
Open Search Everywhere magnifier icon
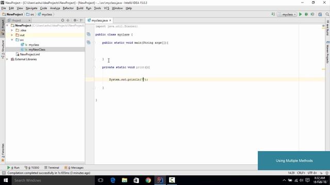point(327,14)
